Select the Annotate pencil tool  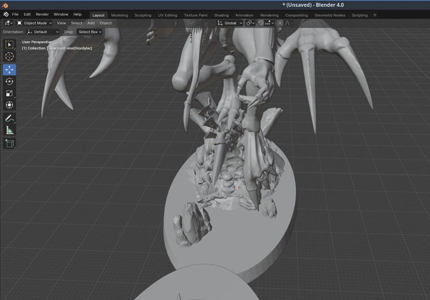click(x=9, y=118)
